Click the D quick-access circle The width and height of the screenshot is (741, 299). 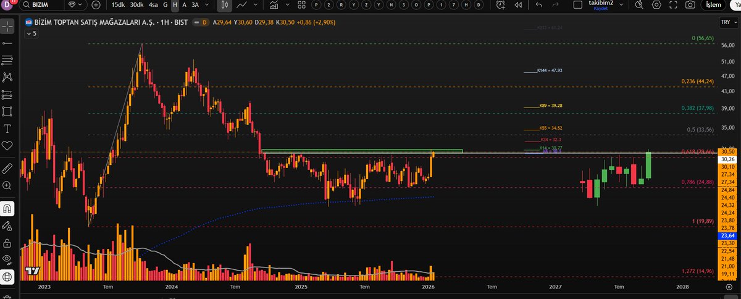coord(480,5)
